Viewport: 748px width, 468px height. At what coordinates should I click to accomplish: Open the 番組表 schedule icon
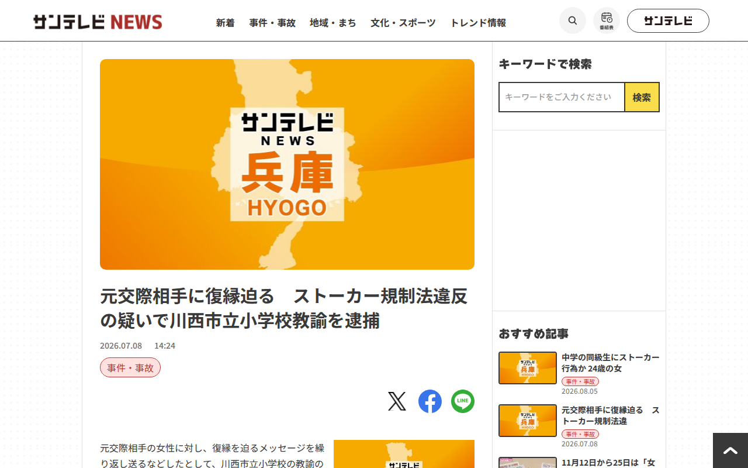coord(607,20)
